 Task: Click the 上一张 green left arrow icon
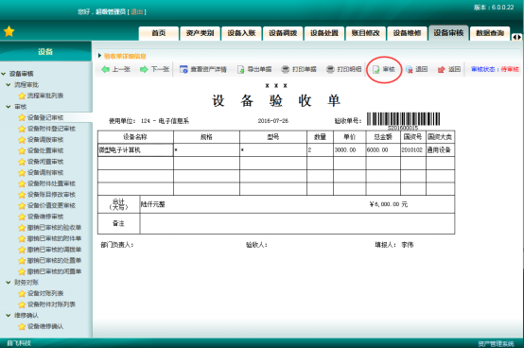click(106, 69)
